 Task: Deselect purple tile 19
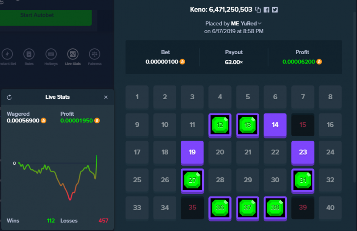click(192, 153)
